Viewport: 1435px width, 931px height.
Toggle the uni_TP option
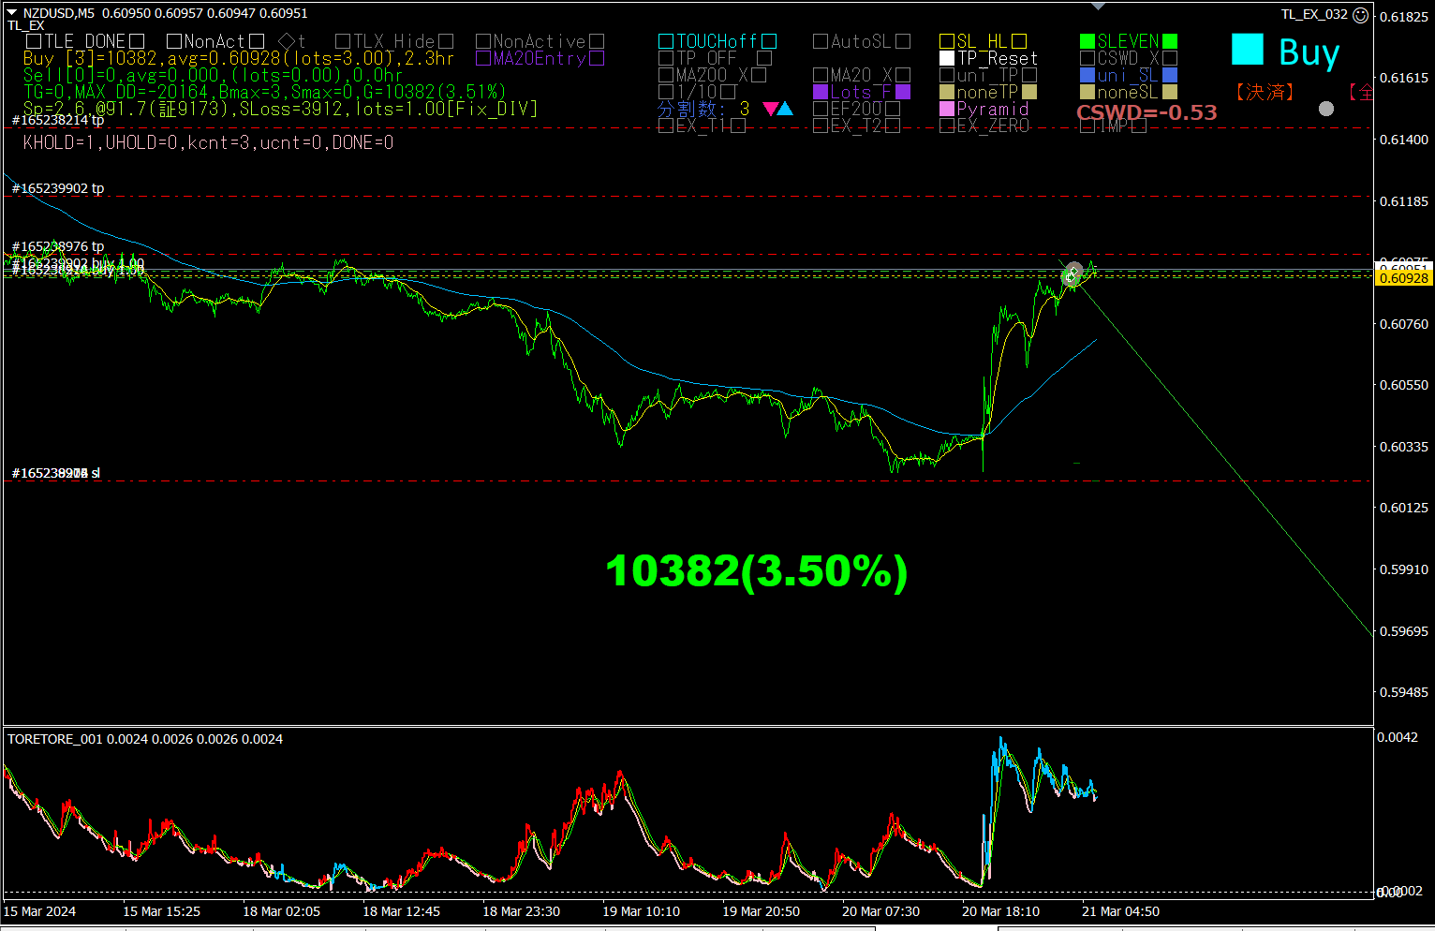coord(988,75)
